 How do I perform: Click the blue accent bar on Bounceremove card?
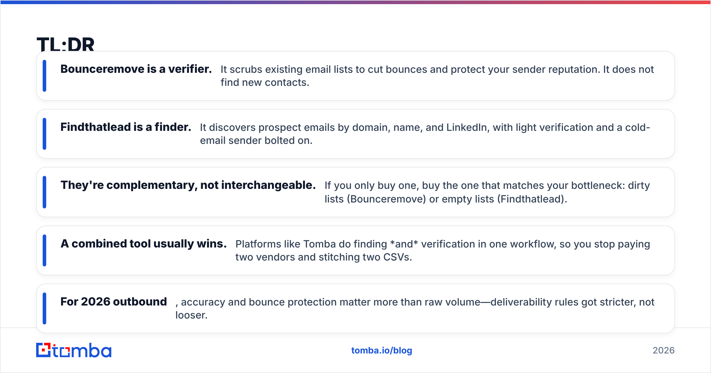point(44,76)
